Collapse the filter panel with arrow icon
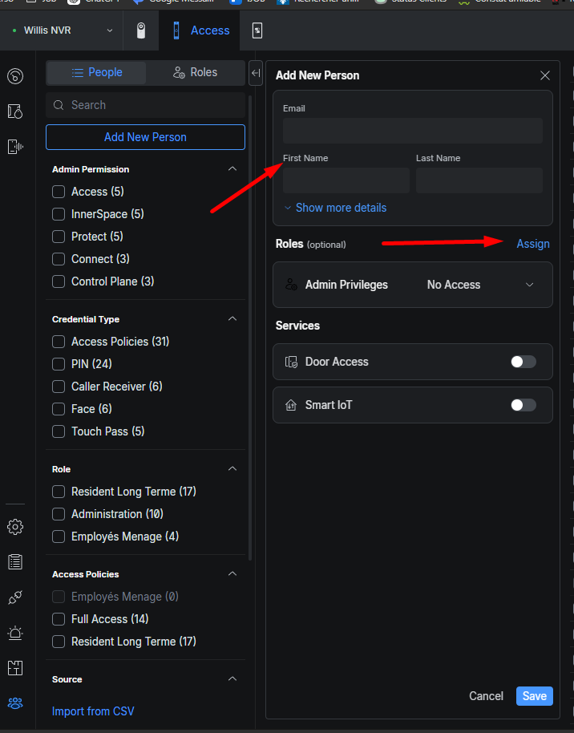574x733 pixels. [x=256, y=73]
